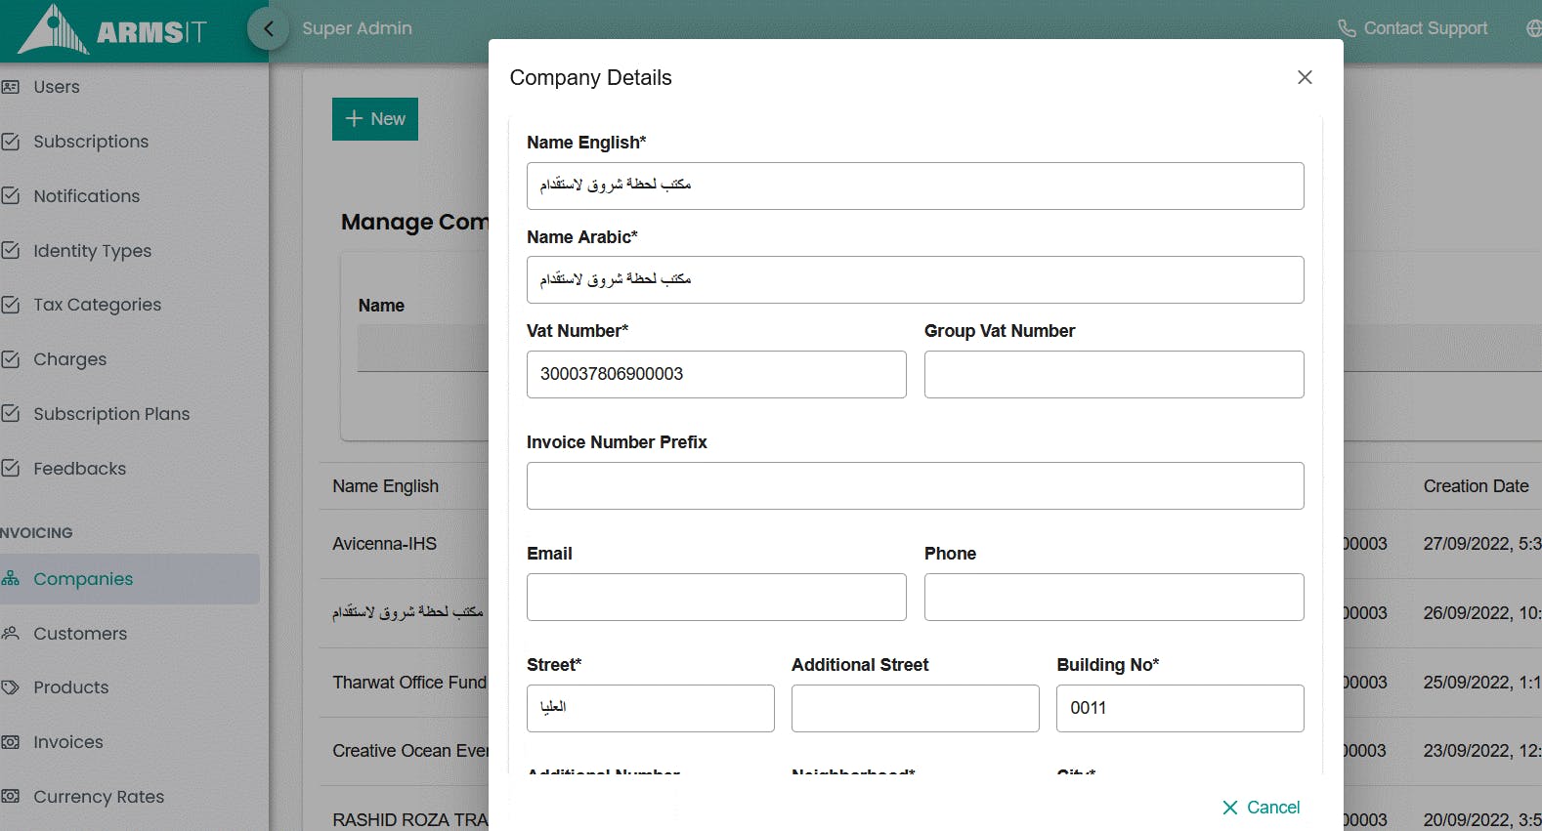This screenshot has height=831, width=1542.
Task: Select the Creative Ocean company row
Action: 410,751
